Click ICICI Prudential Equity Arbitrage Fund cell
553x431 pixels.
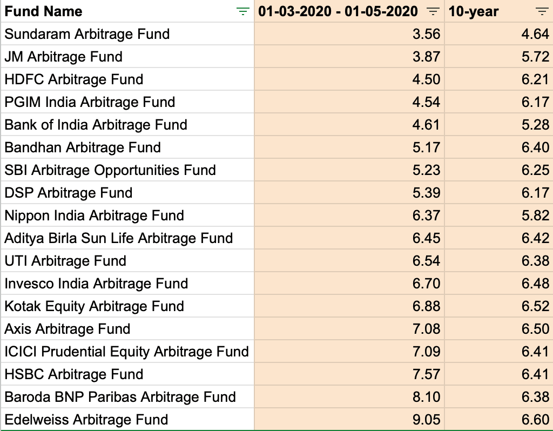click(126, 352)
